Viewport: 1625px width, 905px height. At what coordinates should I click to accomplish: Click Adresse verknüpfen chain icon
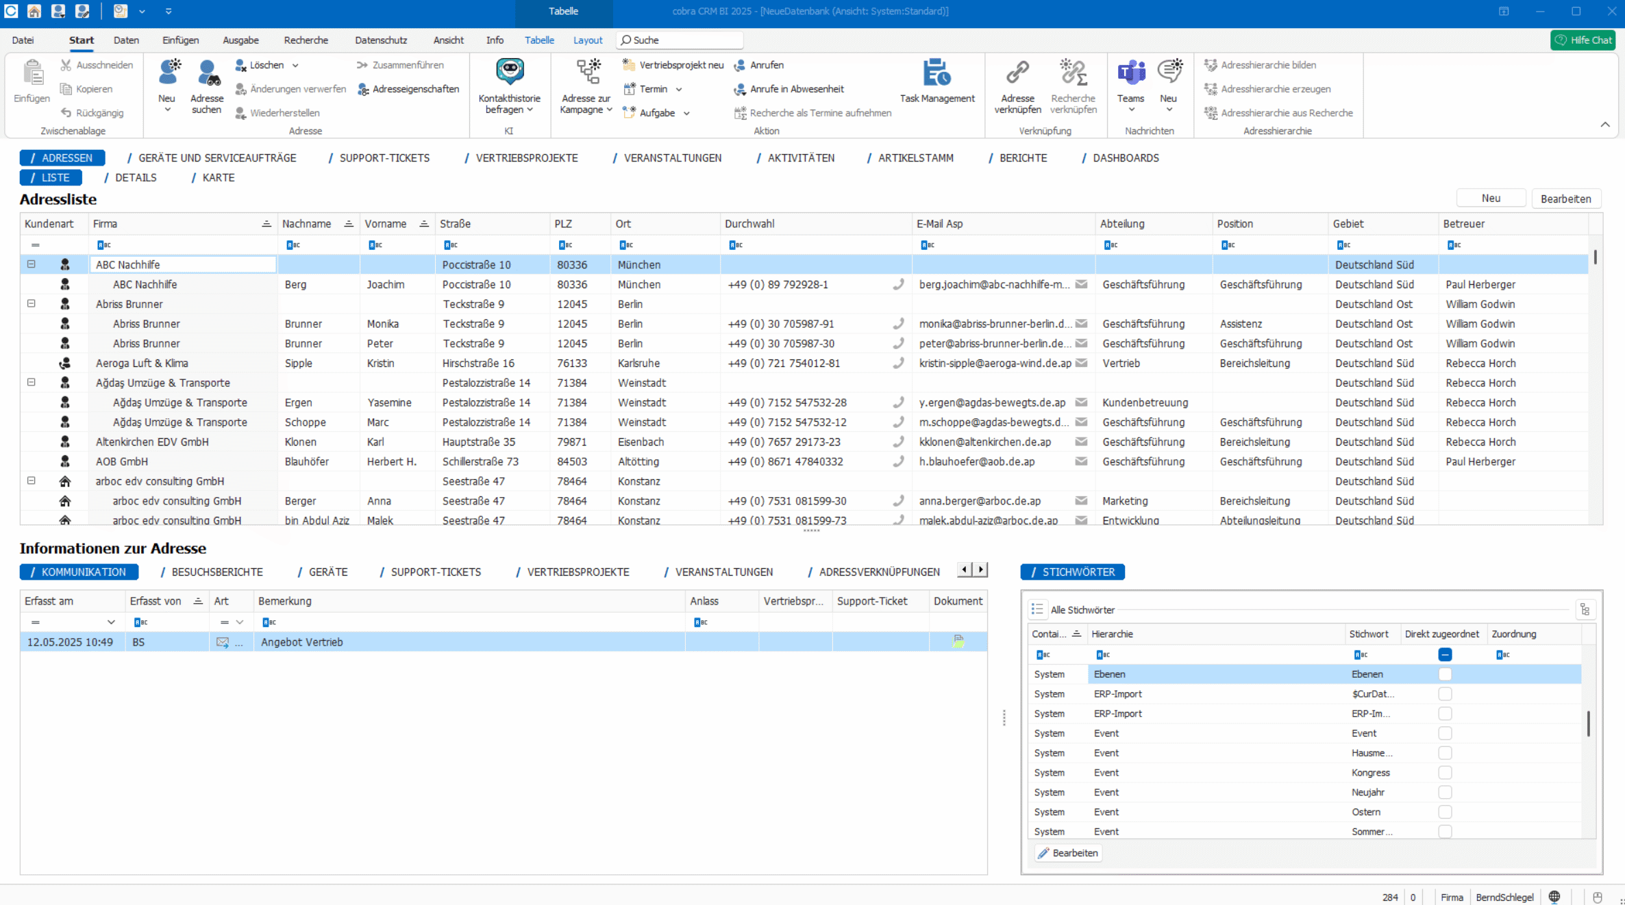1017,72
